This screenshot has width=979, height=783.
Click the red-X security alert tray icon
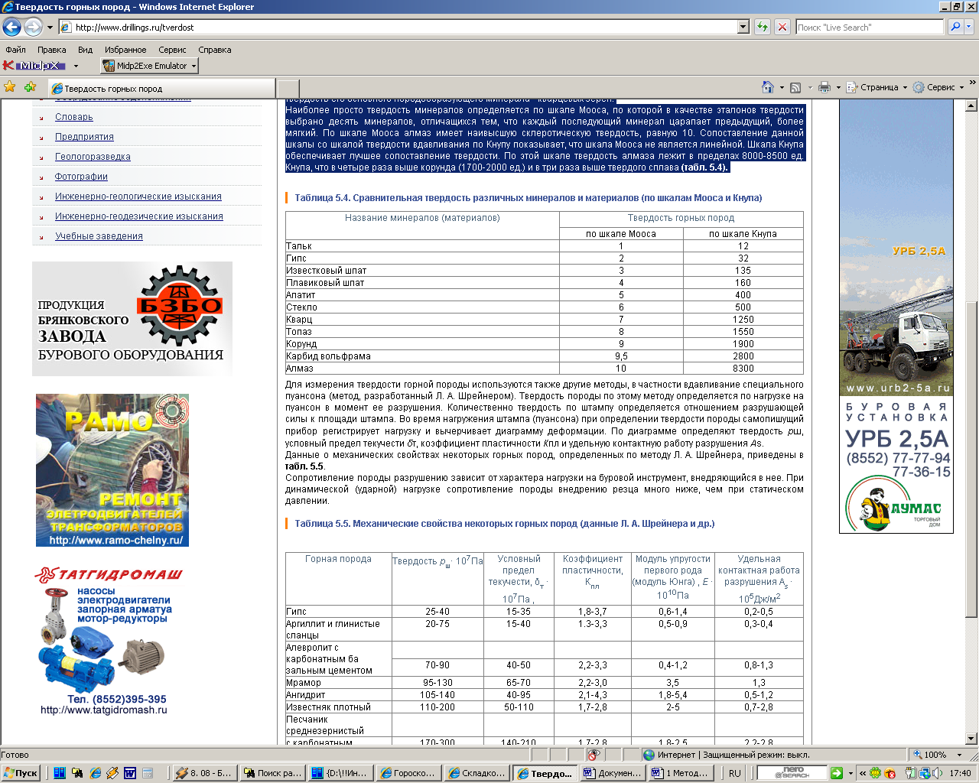pos(888,773)
